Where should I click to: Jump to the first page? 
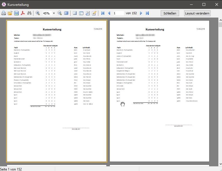pyautogui.click(x=103, y=13)
